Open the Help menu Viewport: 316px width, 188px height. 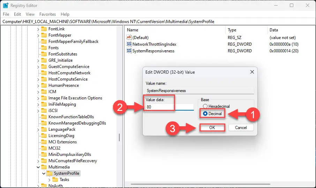point(65,14)
